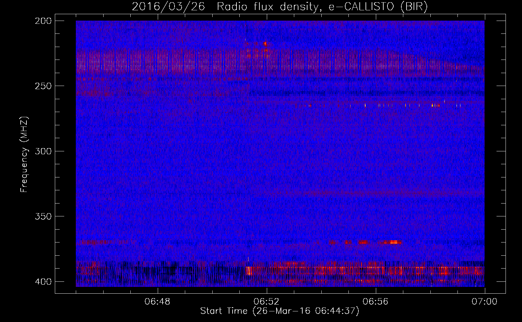The width and height of the screenshot is (522, 322).
Task: Click the 'Start Time (26-Mar-16 06:44:37)' label
Action: [280, 311]
